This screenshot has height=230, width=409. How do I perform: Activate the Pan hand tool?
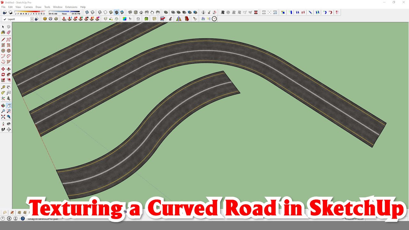pos(9,105)
